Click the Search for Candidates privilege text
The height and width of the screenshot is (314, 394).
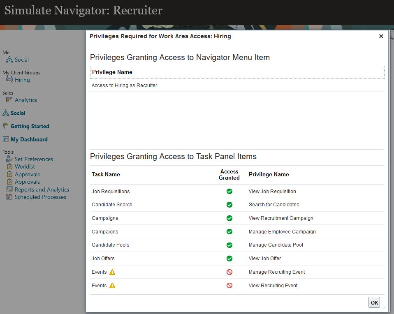pyautogui.click(x=274, y=205)
